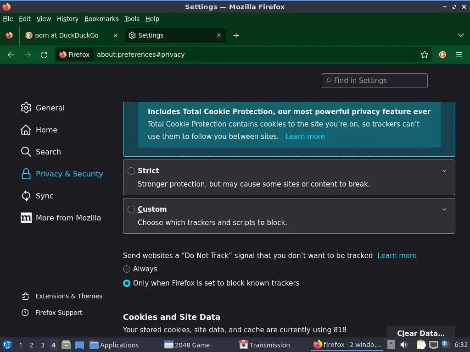Click the notification info tray icon

click(x=445, y=344)
